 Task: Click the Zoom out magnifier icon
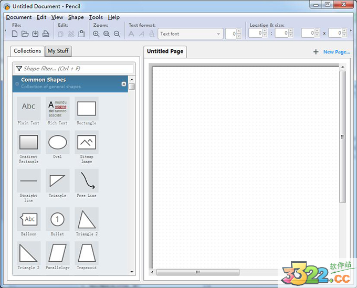click(x=117, y=34)
